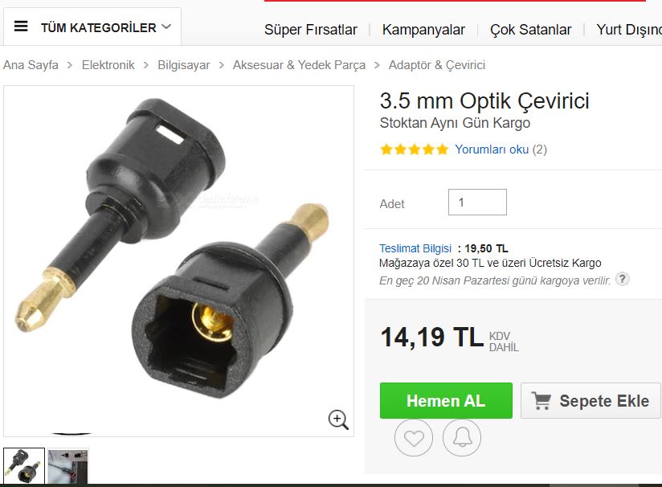Navigate to Elektronik breadcrumb
This screenshot has width=662, height=487.
(x=108, y=65)
